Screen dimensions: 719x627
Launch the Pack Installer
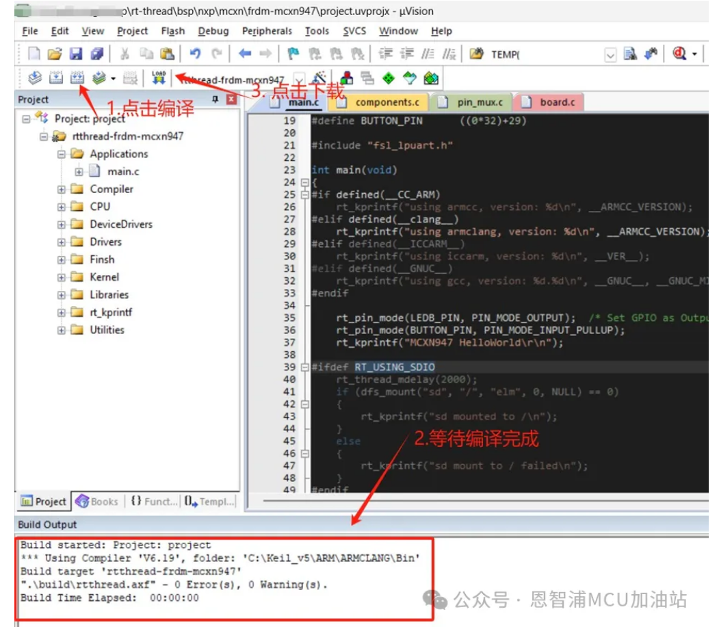pyautogui.click(x=430, y=78)
